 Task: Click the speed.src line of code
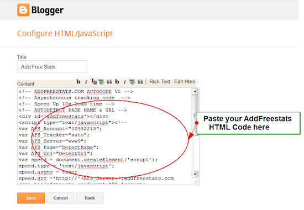pyautogui.click(x=96, y=179)
